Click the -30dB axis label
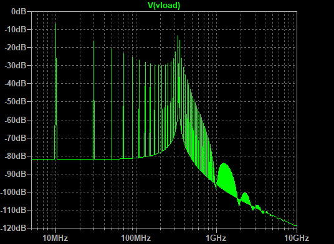The image size is (334, 244). pyautogui.click(x=16, y=65)
